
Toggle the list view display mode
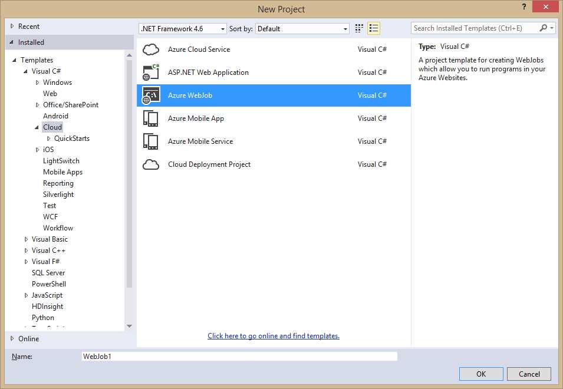click(373, 28)
